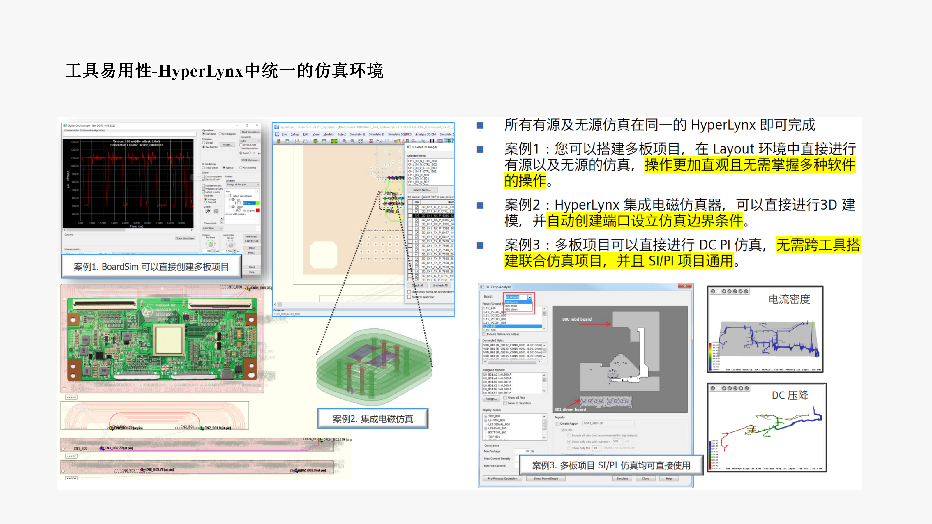
Task: Click the HyperLynx app icon left of File menu
Action: 277,134
